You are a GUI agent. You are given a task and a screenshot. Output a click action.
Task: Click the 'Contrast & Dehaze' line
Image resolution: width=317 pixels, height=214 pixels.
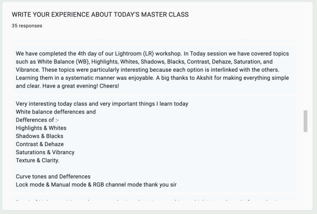pyautogui.click(x=40, y=144)
